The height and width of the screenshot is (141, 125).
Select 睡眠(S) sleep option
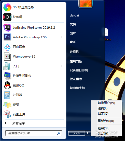point(103,128)
